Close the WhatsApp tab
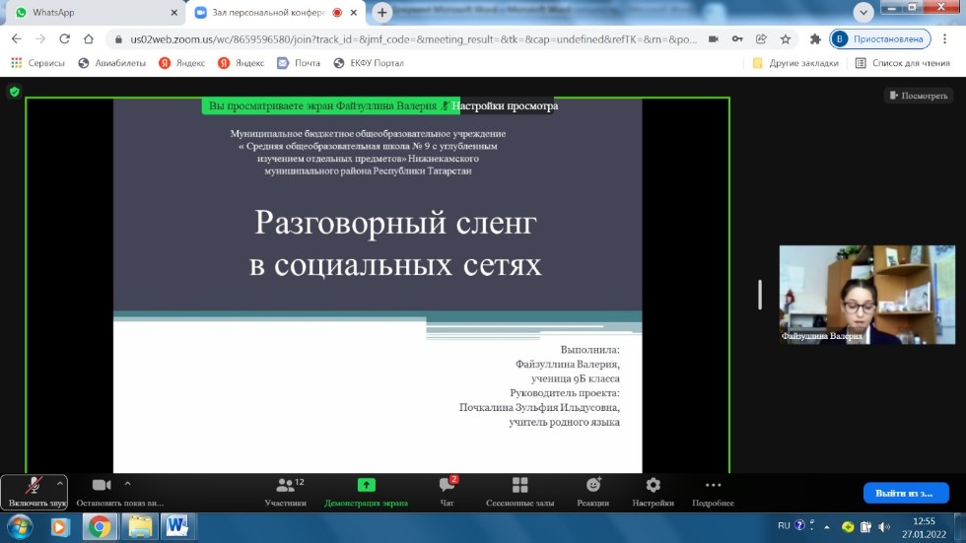The height and width of the screenshot is (543, 966). 173,12
